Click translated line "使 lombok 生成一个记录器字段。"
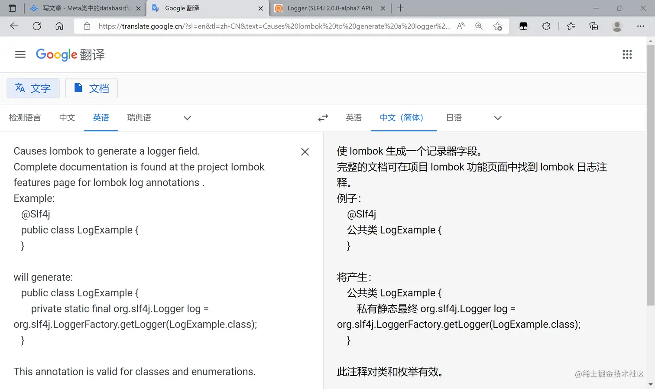The width and height of the screenshot is (655, 389). [410, 151]
